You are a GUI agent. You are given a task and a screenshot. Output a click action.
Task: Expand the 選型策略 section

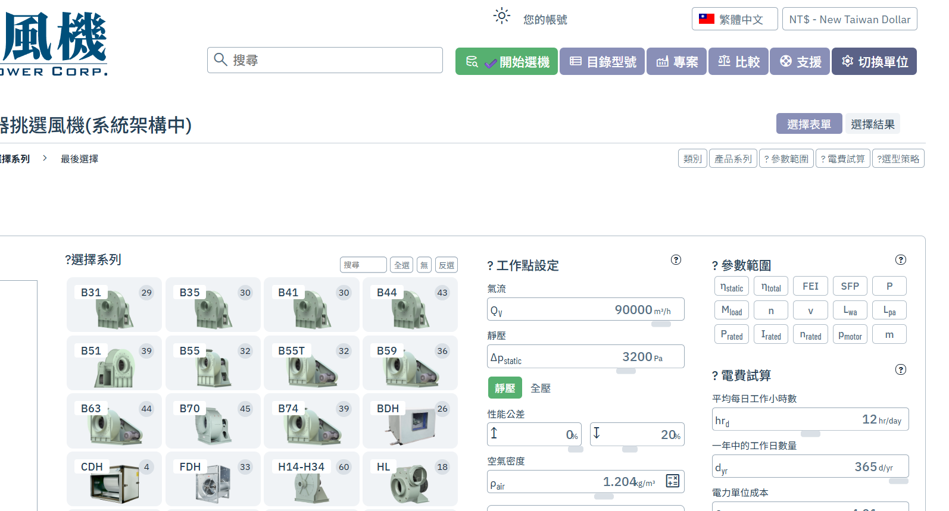(898, 158)
